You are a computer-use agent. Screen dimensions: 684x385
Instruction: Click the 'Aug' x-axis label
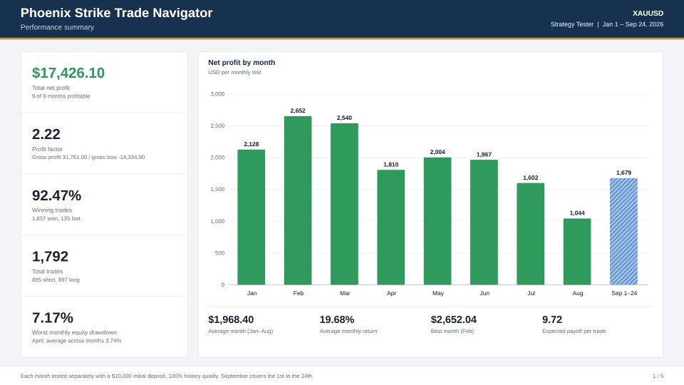[x=577, y=293]
